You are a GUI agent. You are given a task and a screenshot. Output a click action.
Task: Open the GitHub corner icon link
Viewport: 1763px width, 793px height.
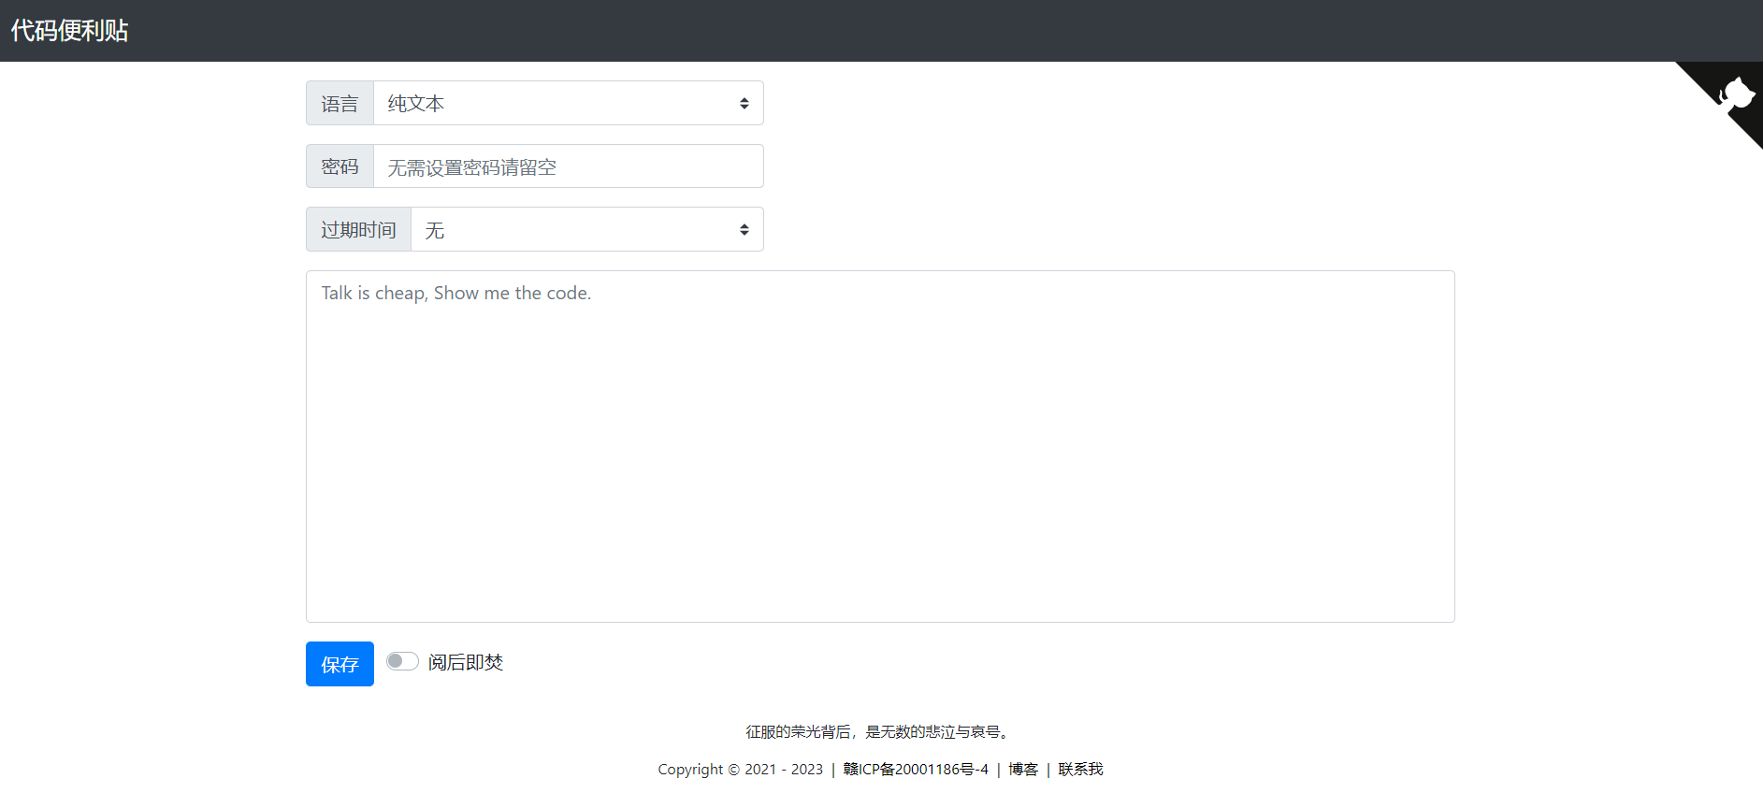pos(1733,94)
